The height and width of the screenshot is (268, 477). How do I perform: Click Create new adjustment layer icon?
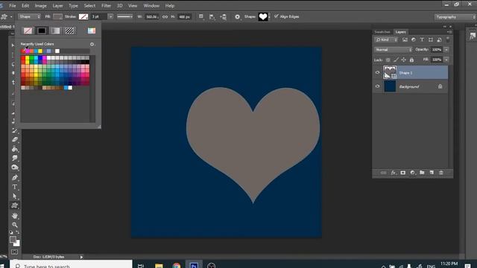412,173
